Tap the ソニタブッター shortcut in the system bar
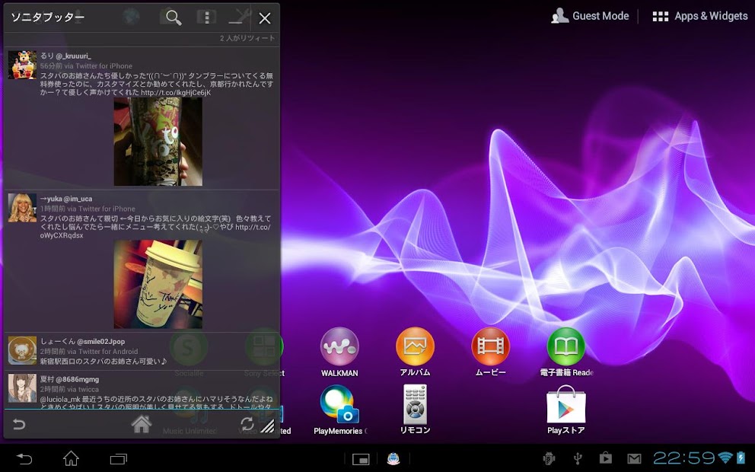The image size is (755, 472). pyautogui.click(x=393, y=459)
